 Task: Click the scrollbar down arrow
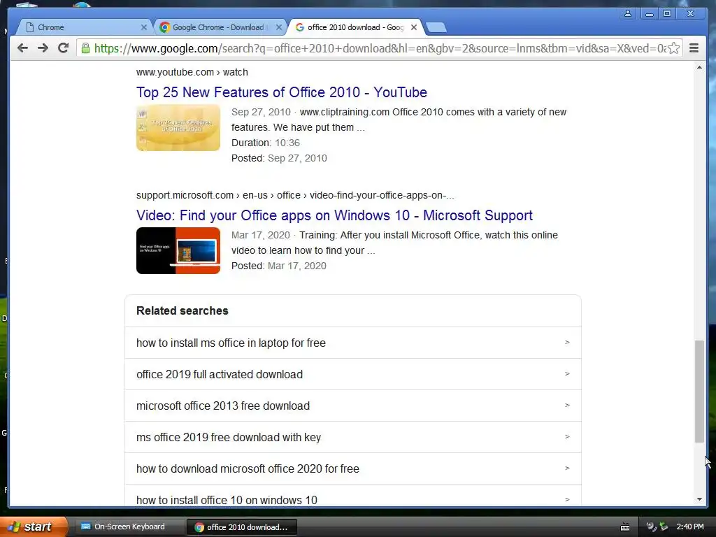699,499
